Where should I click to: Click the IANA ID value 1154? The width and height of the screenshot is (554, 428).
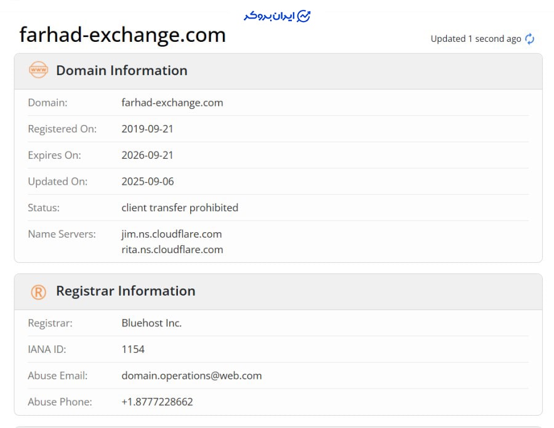[x=133, y=350]
